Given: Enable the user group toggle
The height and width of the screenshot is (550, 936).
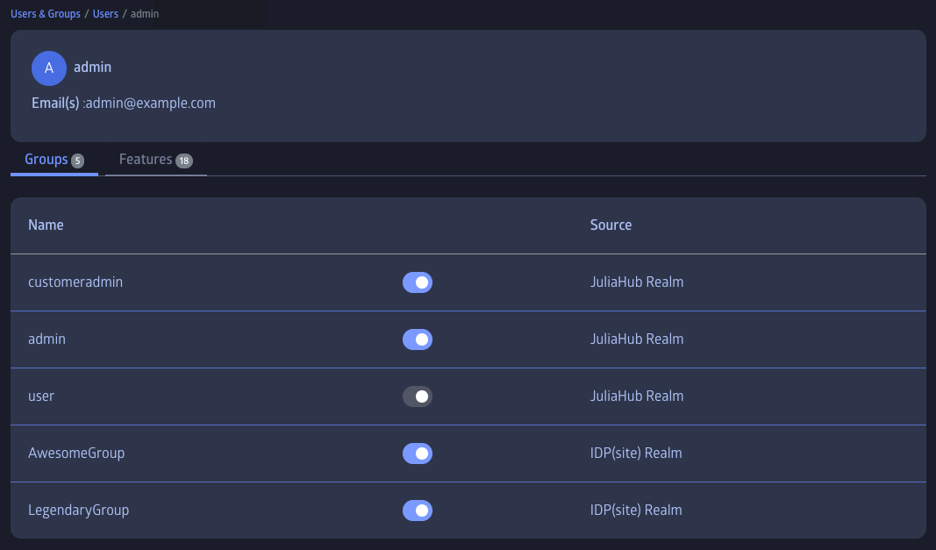Looking at the screenshot, I should tap(418, 396).
